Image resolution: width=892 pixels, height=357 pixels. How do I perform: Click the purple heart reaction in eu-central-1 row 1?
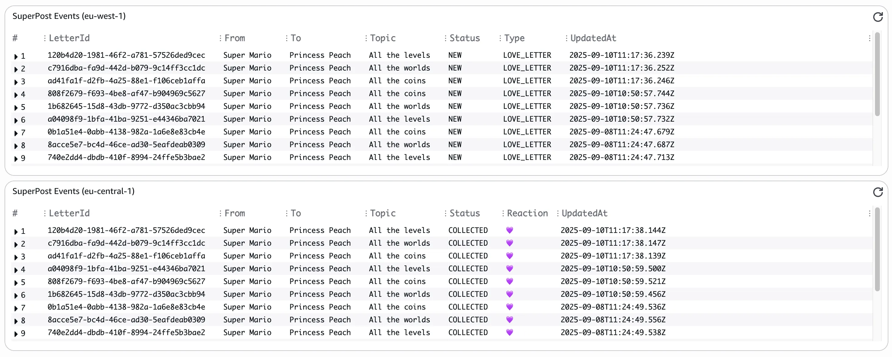[509, 230]
